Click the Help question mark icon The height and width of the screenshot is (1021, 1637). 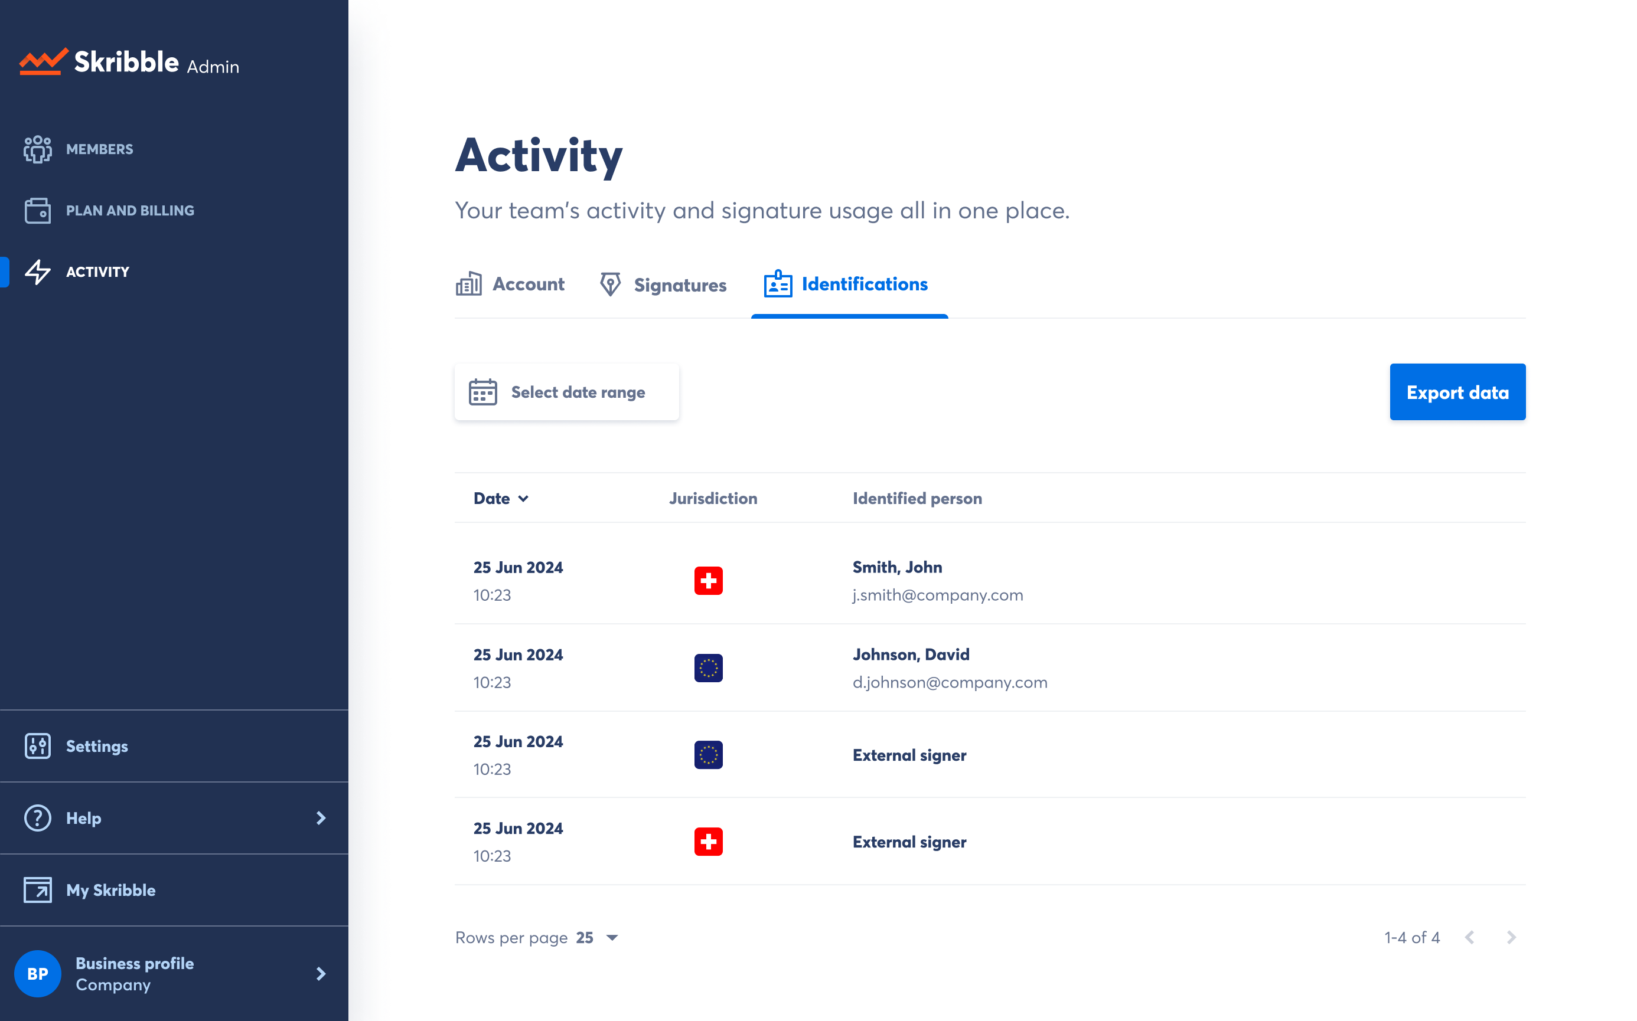(x=37, y=818)
